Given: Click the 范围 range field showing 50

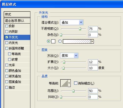Looking at the screenshot, I should click(x=93, y=91).
